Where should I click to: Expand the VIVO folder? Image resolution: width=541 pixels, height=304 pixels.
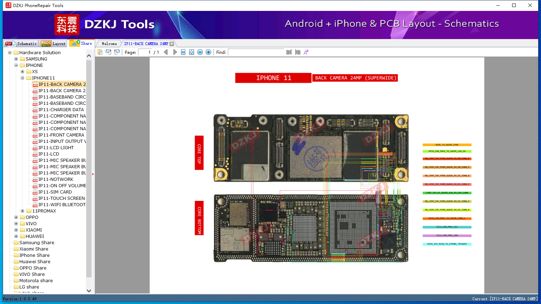16,224
